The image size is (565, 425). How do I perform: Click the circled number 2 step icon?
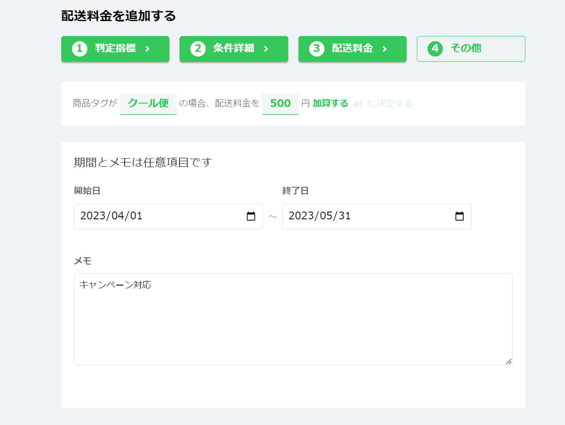tap(198, 49)
